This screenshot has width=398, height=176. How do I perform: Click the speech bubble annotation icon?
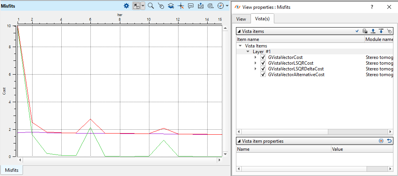click(191, 6)
